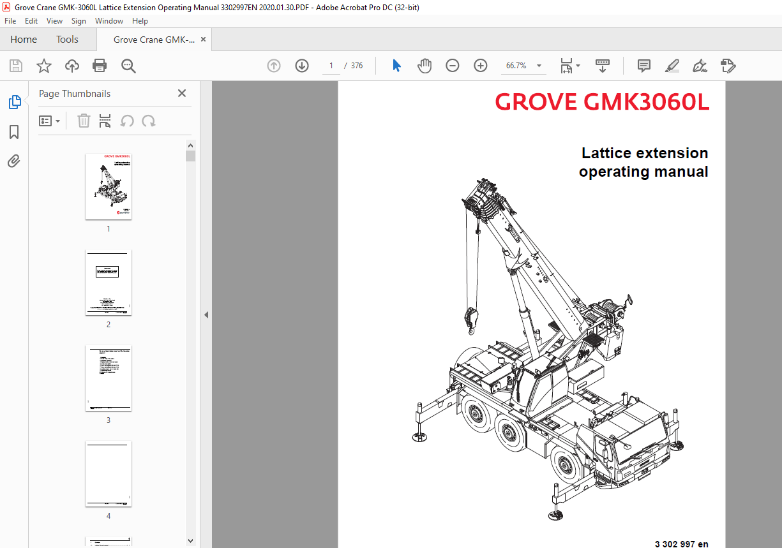Screen dimensions: 782x548
Task: Click the 376 total pages label
Action: 357,66
